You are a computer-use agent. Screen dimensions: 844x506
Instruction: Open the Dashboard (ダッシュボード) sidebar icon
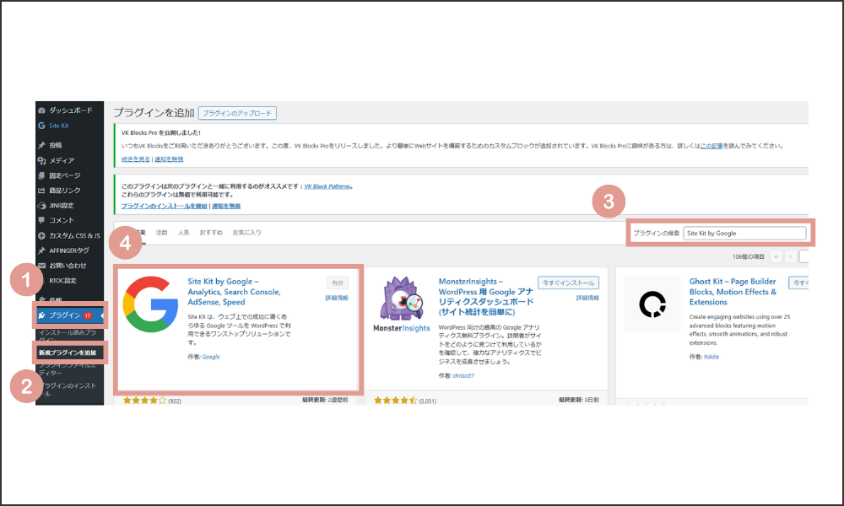pyautogui.click(x=41, y=110)
